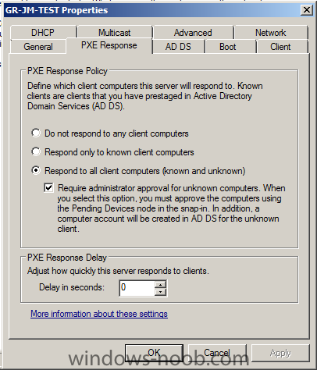317x370 pixels.
Task: Open the Multicast tab
Action: click(115, 33)
